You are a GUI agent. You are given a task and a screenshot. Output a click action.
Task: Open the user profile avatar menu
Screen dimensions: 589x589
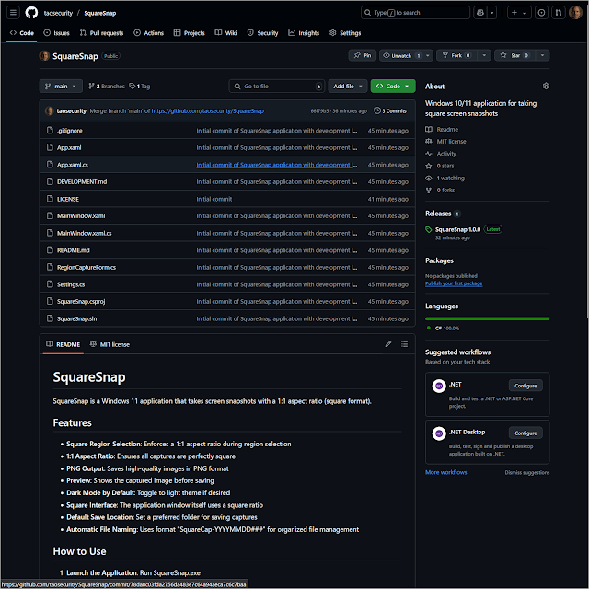click(575, 13)
